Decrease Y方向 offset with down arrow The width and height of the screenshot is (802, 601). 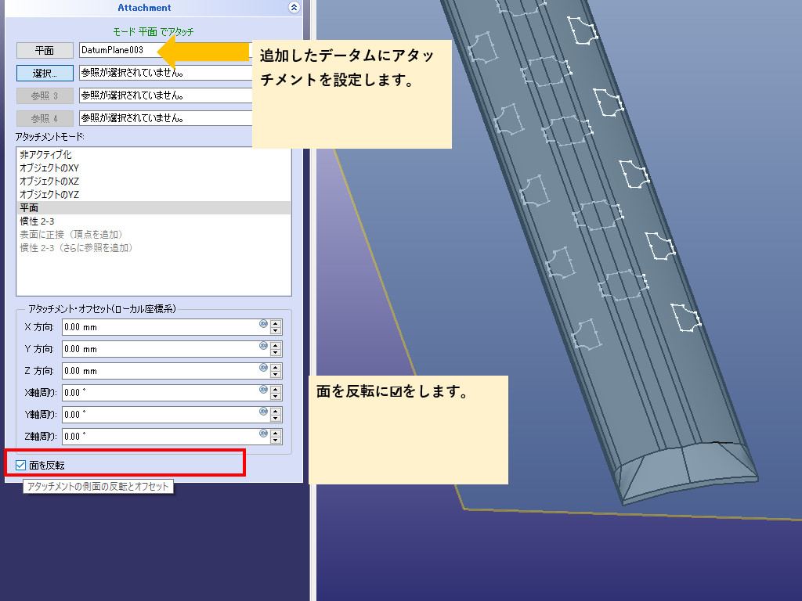[276, 353]
